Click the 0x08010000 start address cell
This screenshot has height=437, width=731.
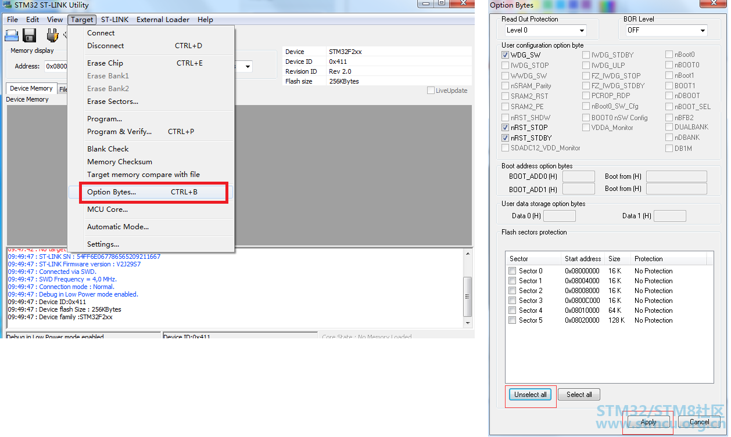pos(582,310)
